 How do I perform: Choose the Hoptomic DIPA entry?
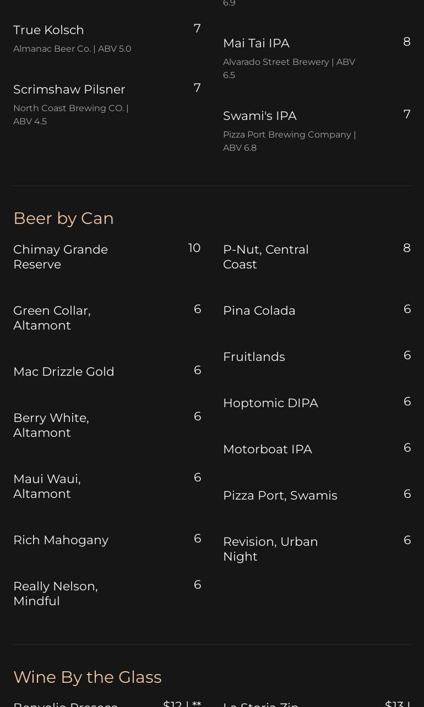pyautogui.click(x=270, y=403)
